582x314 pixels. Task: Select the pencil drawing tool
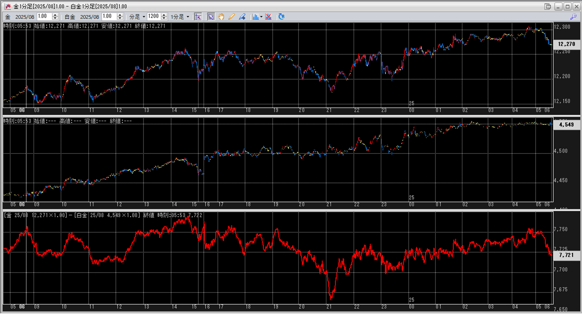[232, 17]
